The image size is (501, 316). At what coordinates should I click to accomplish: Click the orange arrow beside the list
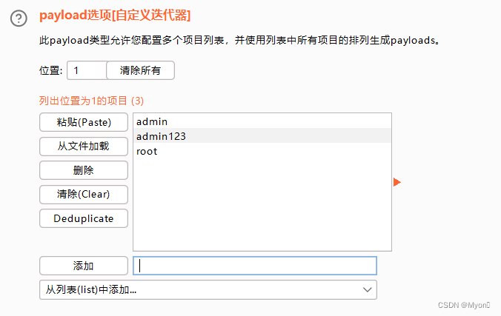click(397, 182)
